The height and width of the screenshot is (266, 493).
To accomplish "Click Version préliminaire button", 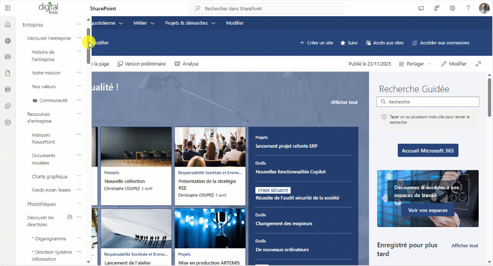I will click(x=141, y=64).
